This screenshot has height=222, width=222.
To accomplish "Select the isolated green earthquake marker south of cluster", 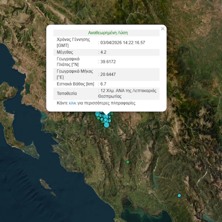I will 127,162.
